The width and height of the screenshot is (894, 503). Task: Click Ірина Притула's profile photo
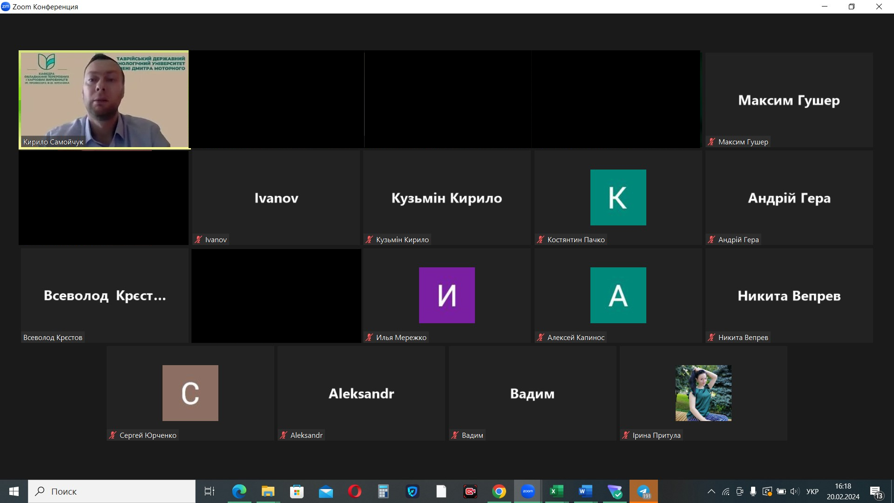pyautogui.click(x=703, y=393)
